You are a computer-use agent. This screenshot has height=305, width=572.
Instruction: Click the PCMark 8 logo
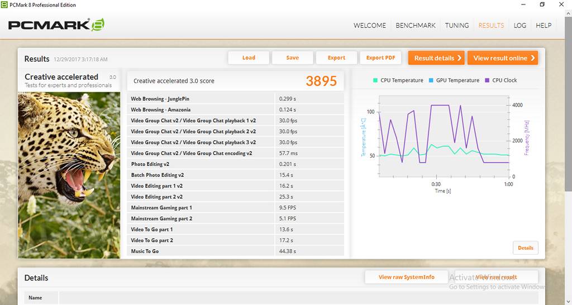coord(56,25)
